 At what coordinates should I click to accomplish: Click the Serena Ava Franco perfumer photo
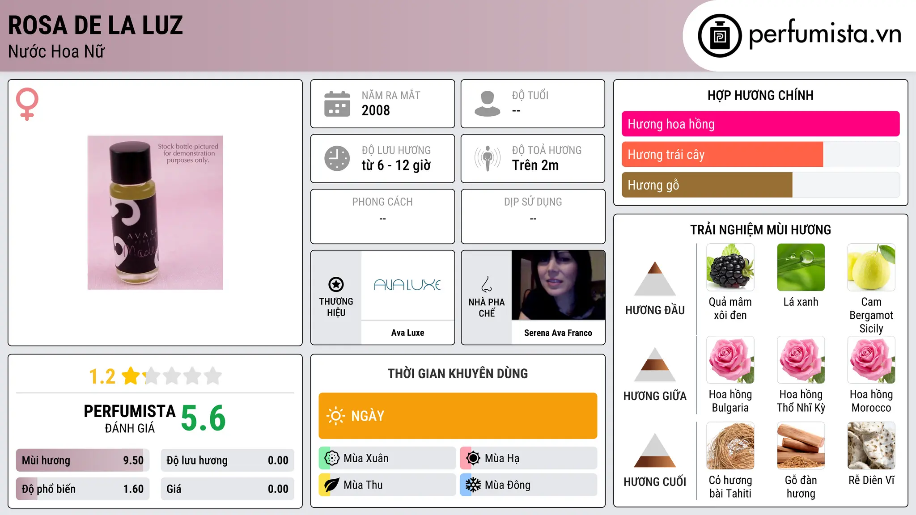(558, 285)
